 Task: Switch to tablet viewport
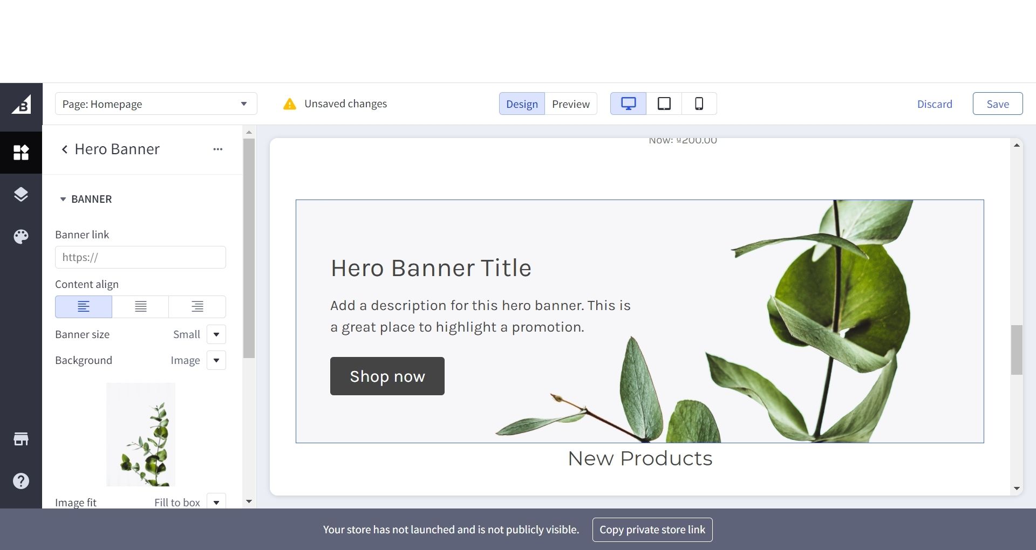(664, 104)
